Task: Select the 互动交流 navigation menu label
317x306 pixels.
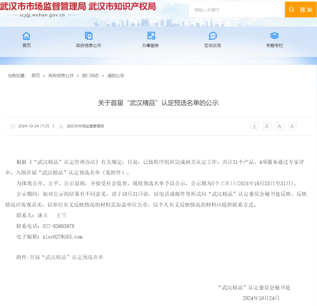Action: [x=213, y=45]
